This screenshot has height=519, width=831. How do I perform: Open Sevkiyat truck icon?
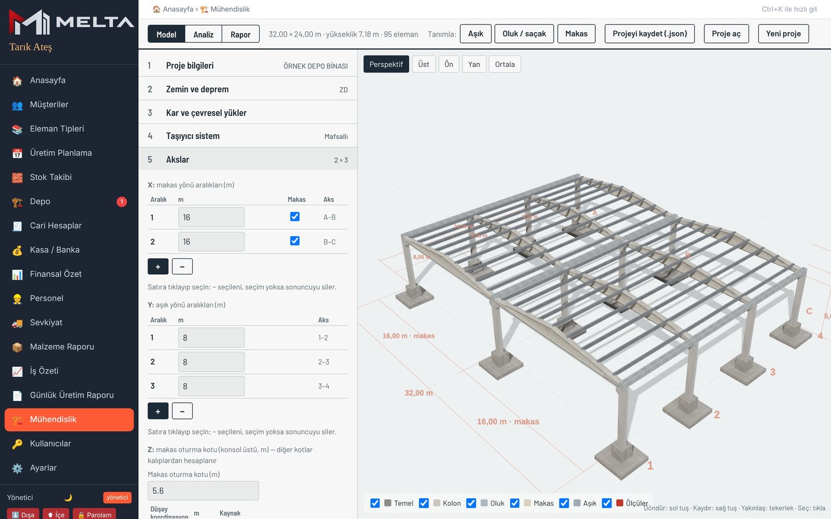pyautogui.click(x=17, y=323)
